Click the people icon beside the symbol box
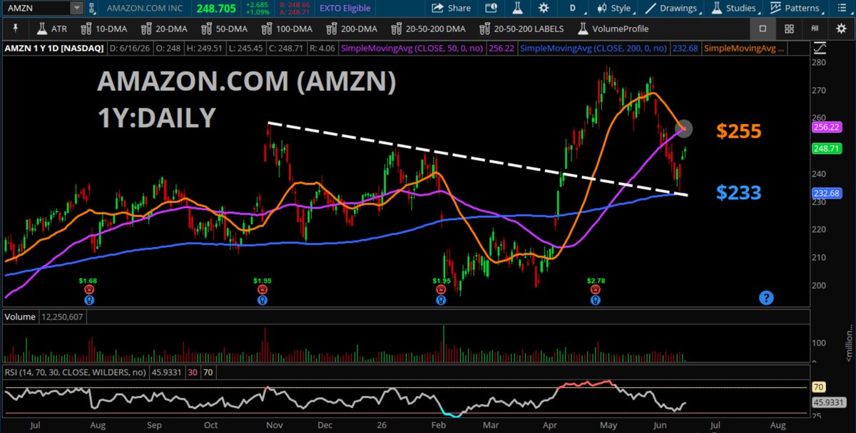 [91, 9]
